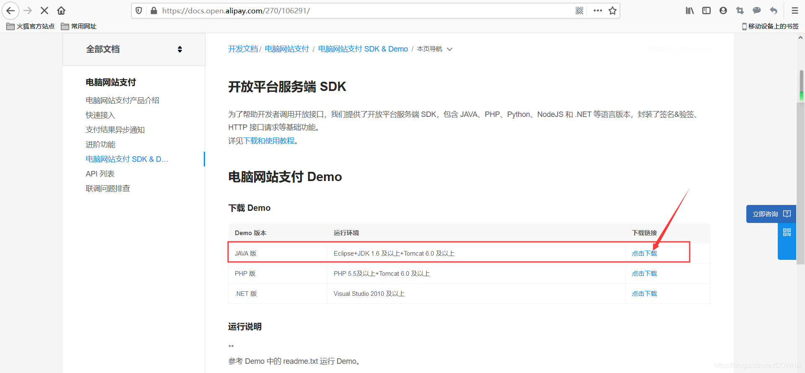Viewport: 805px width, 373px height.
Task: Open 电脑网站支付产品介绍 in sidebar
Action: pyautogui.click(x=122, y=101)
